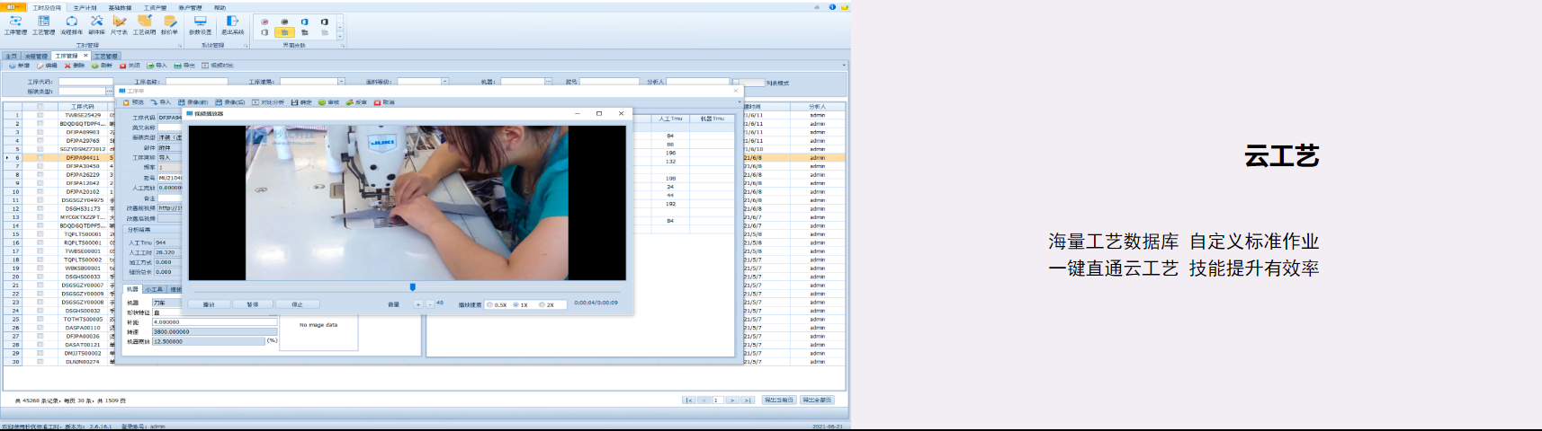Click 预览 icon in 工序单 dialog
The image size is (1542, 431).
[x=127, y=102]
